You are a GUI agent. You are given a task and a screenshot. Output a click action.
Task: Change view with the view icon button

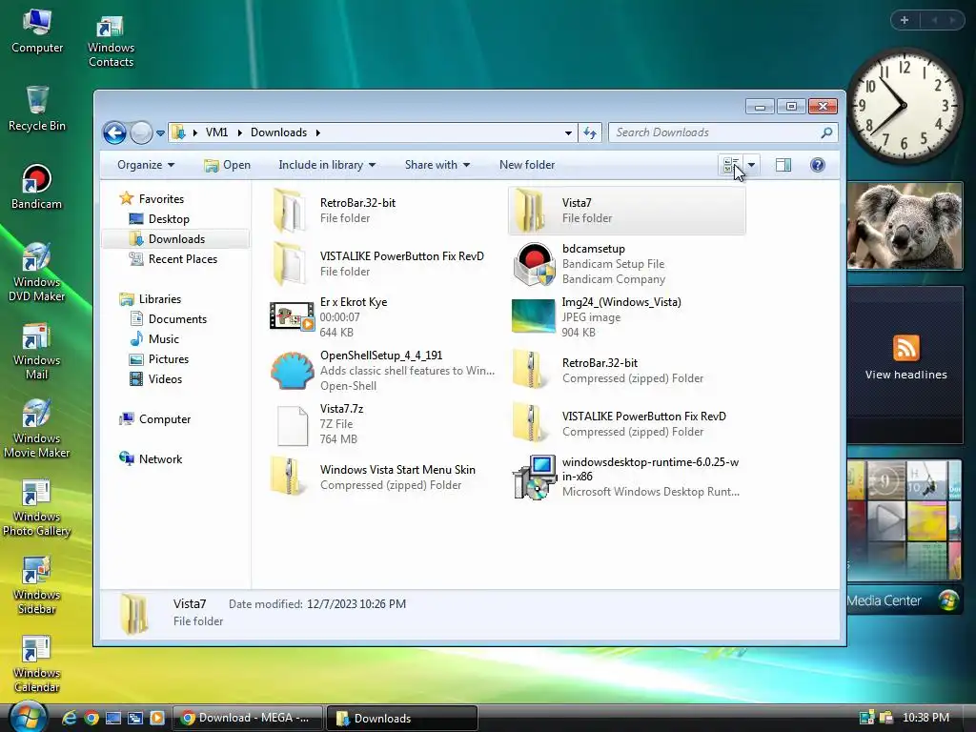coord(731,165)
